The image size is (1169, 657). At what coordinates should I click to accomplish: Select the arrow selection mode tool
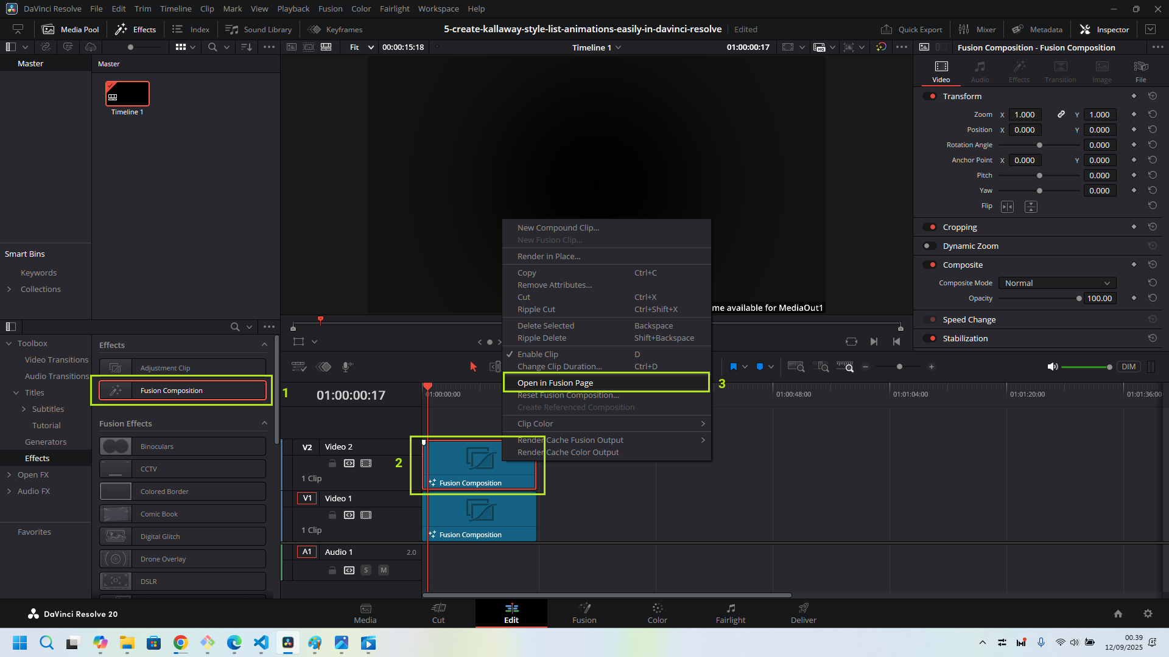(473, 367)
